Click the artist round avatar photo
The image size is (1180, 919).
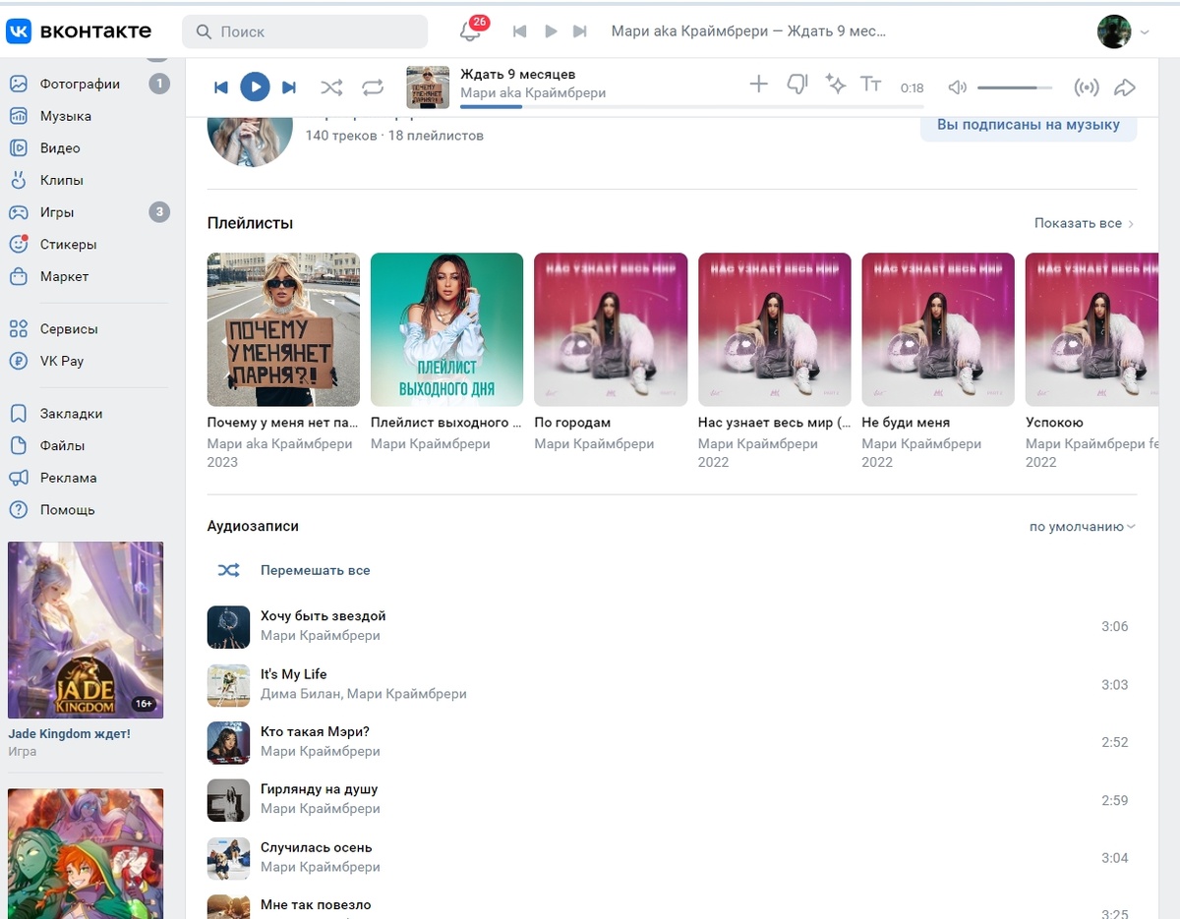pos(250,142)
